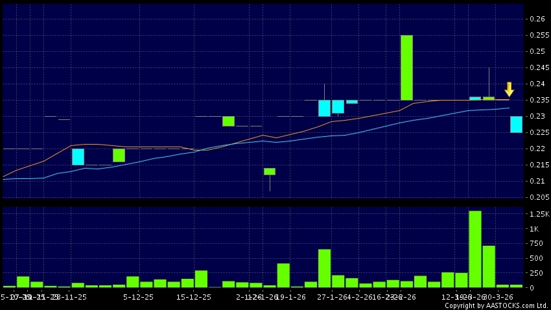Screen dimensions: 551x310
Task: Click the tallest green volume bar
Action: 475,248
